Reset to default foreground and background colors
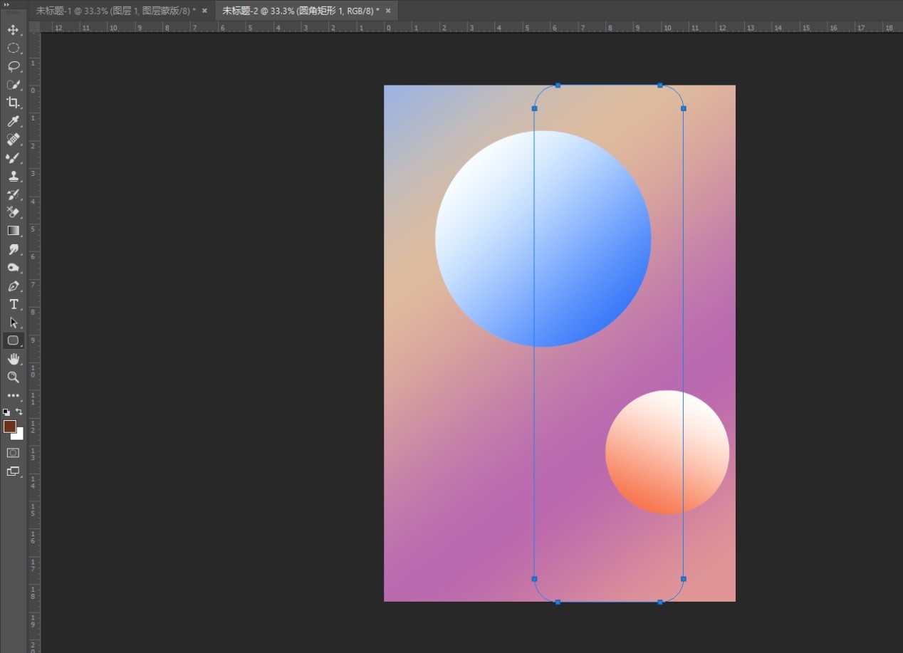This screenshot has width=903, height=653. [x=6, y=412]
